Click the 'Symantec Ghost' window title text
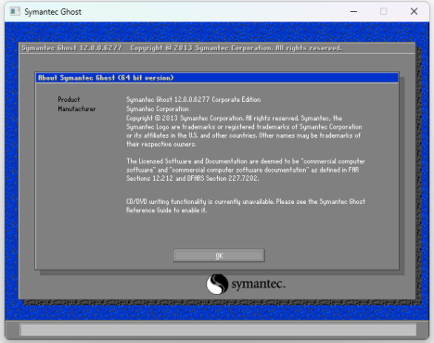434x343 pixels. pos(53,12)
